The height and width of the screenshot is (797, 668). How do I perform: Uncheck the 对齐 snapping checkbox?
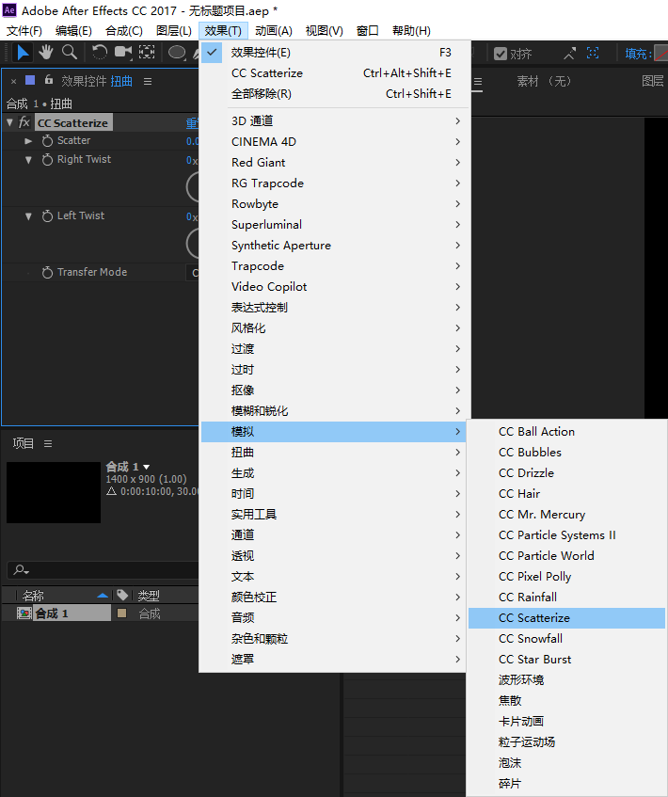pyautogui.click(x=501, y=54)
